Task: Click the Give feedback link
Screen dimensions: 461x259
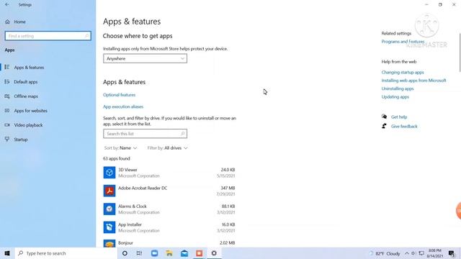Action: [x=404, y=127]
